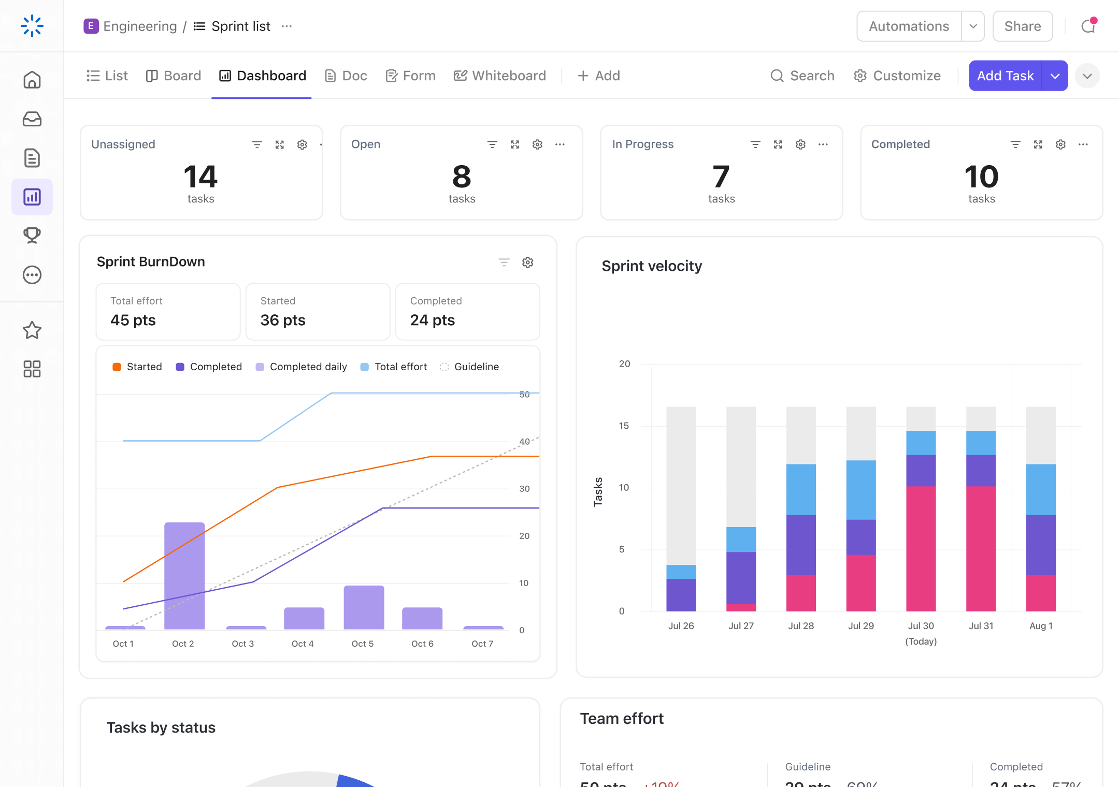This screenshot has width=1119, height=787.
Task: Drag the Sprint velocity bar for Jul 30
Action: [x=921, y=511]
